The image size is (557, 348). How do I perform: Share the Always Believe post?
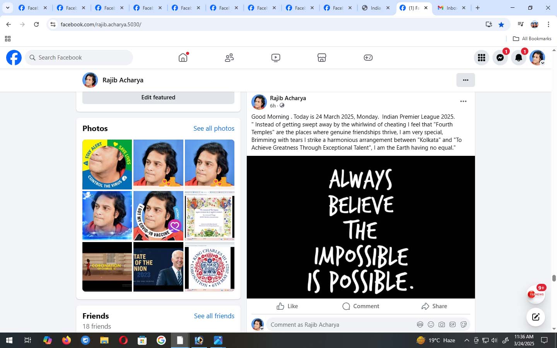point(434,306)
